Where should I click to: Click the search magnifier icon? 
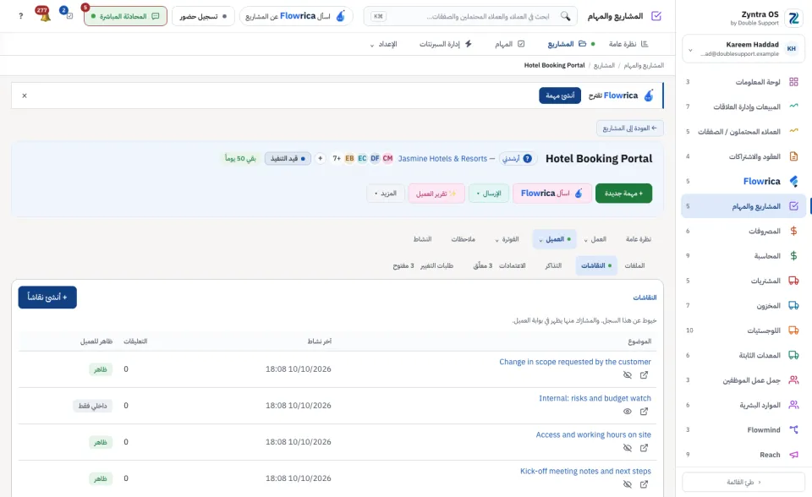coord(566,16)
